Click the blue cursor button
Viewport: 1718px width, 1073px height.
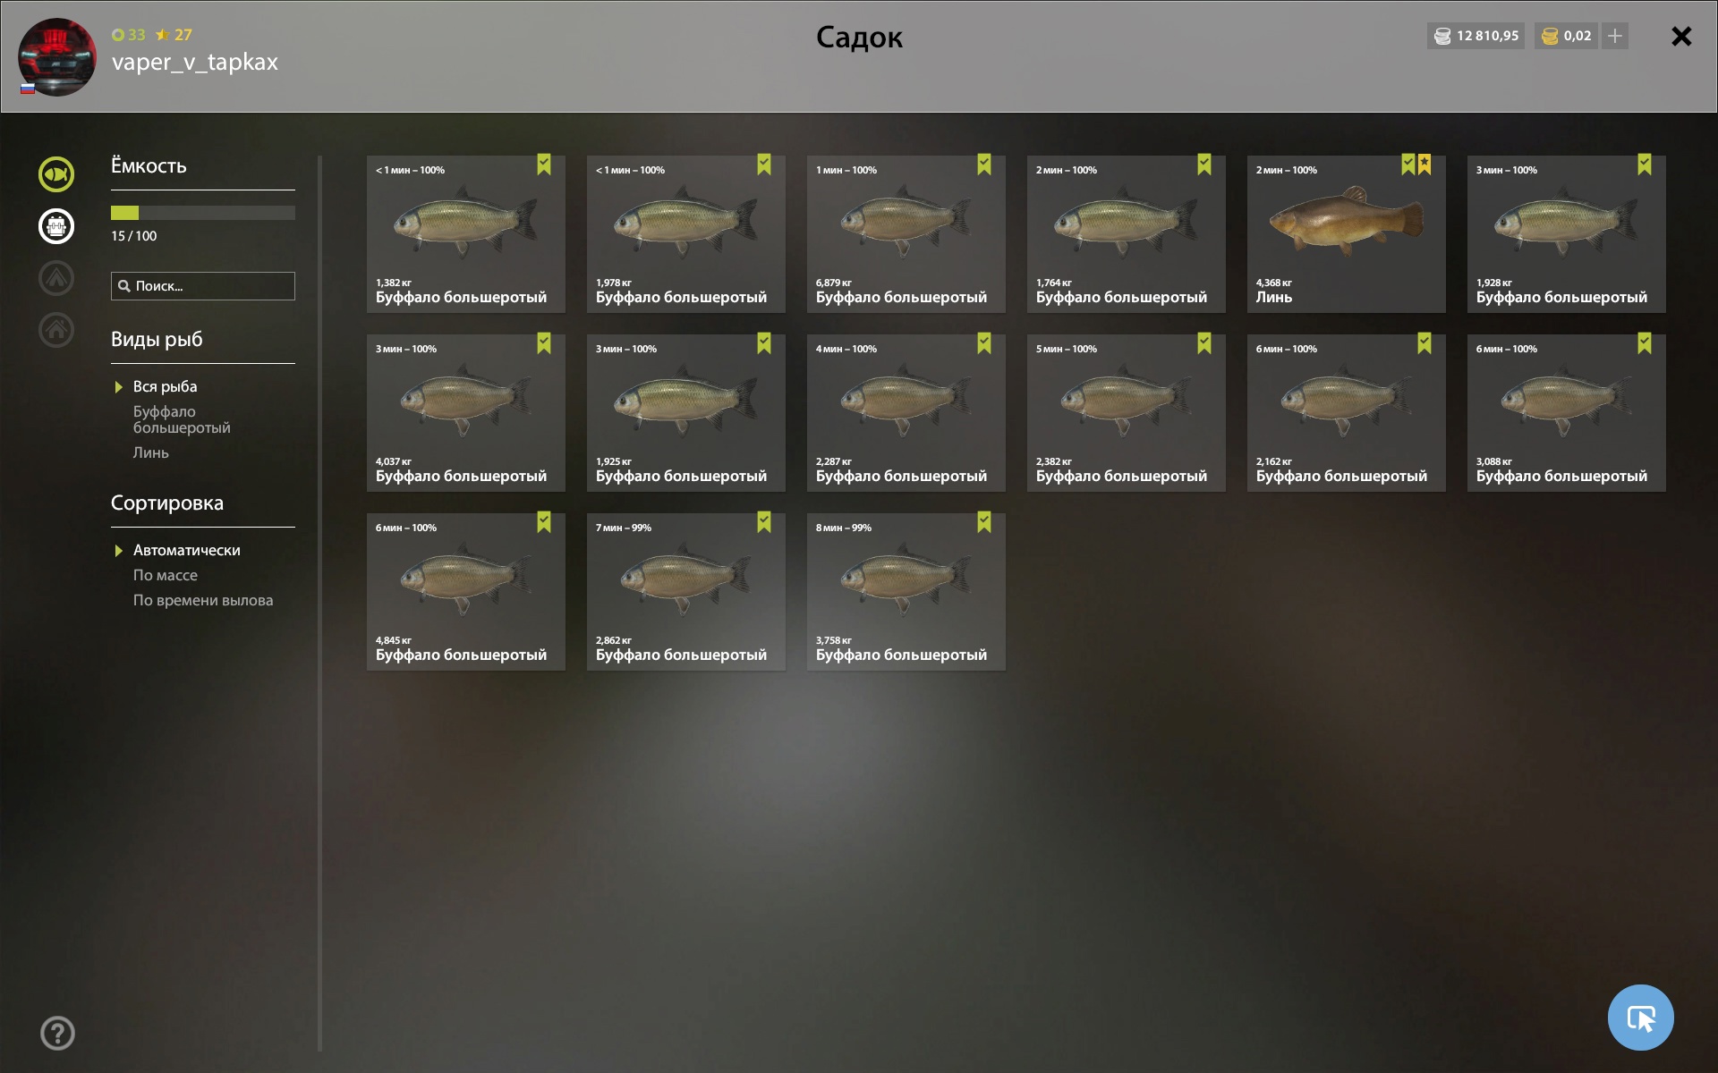coord(1640,1018)
